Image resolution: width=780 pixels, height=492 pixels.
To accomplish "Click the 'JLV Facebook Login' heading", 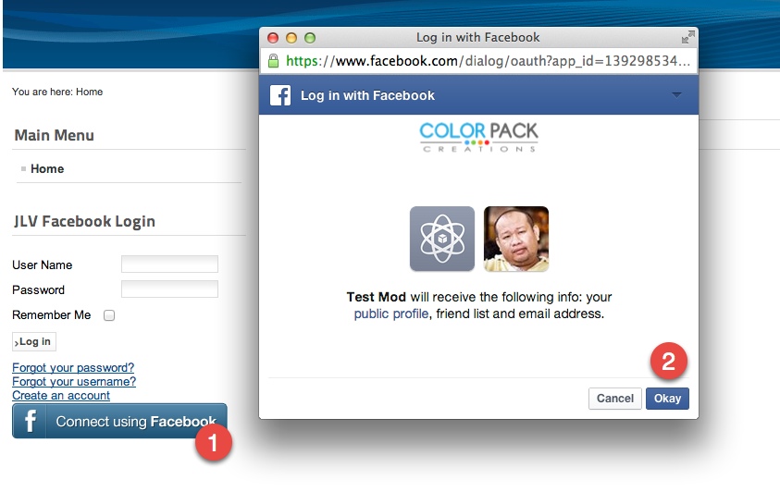I will [x=84, y=221].
